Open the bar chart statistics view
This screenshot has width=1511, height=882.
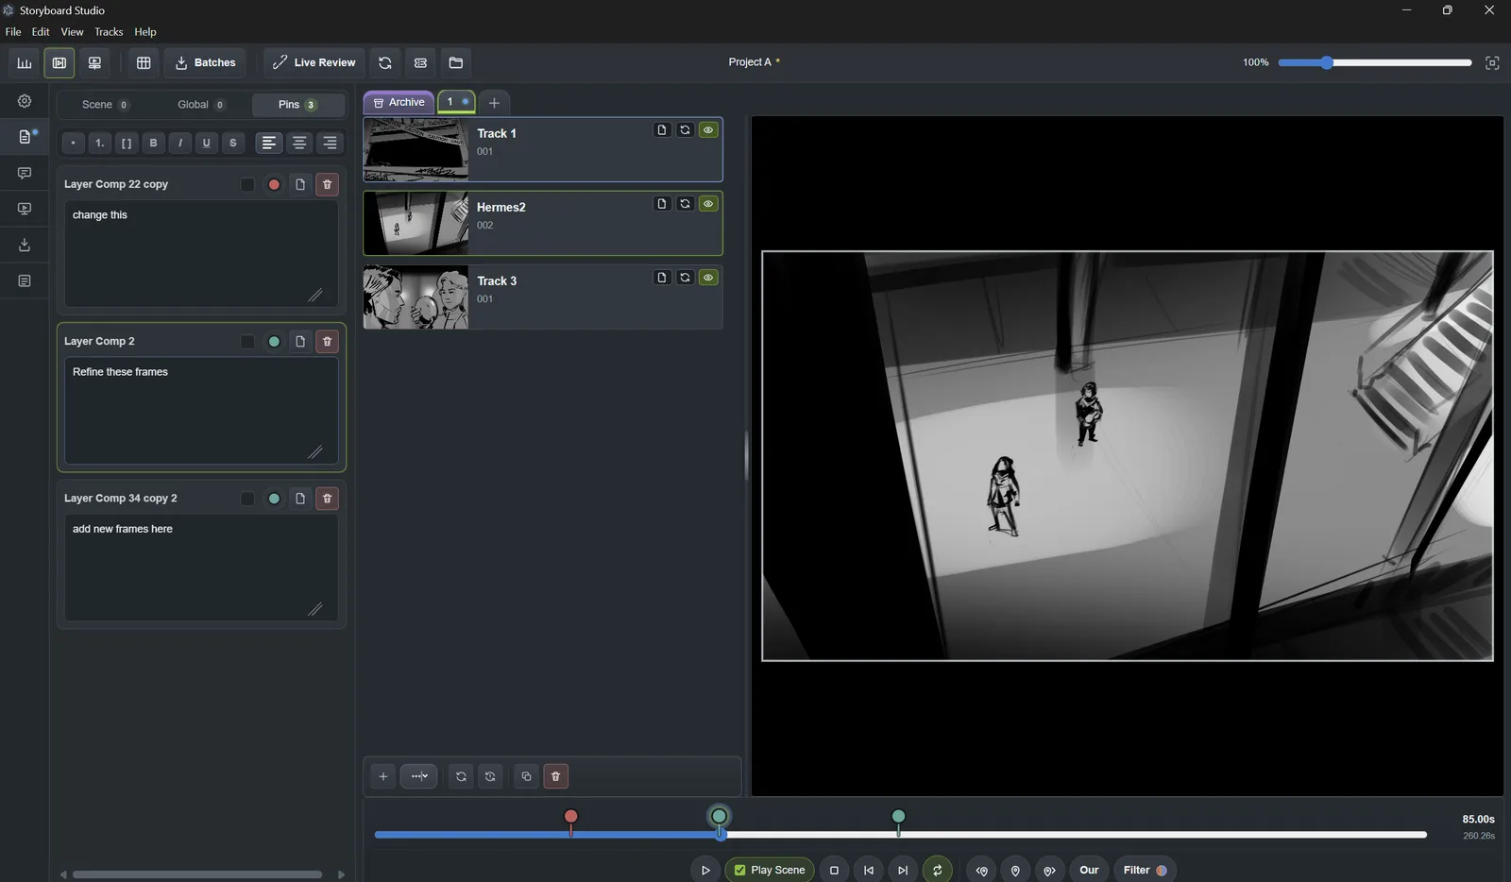(x=25, y=62)
